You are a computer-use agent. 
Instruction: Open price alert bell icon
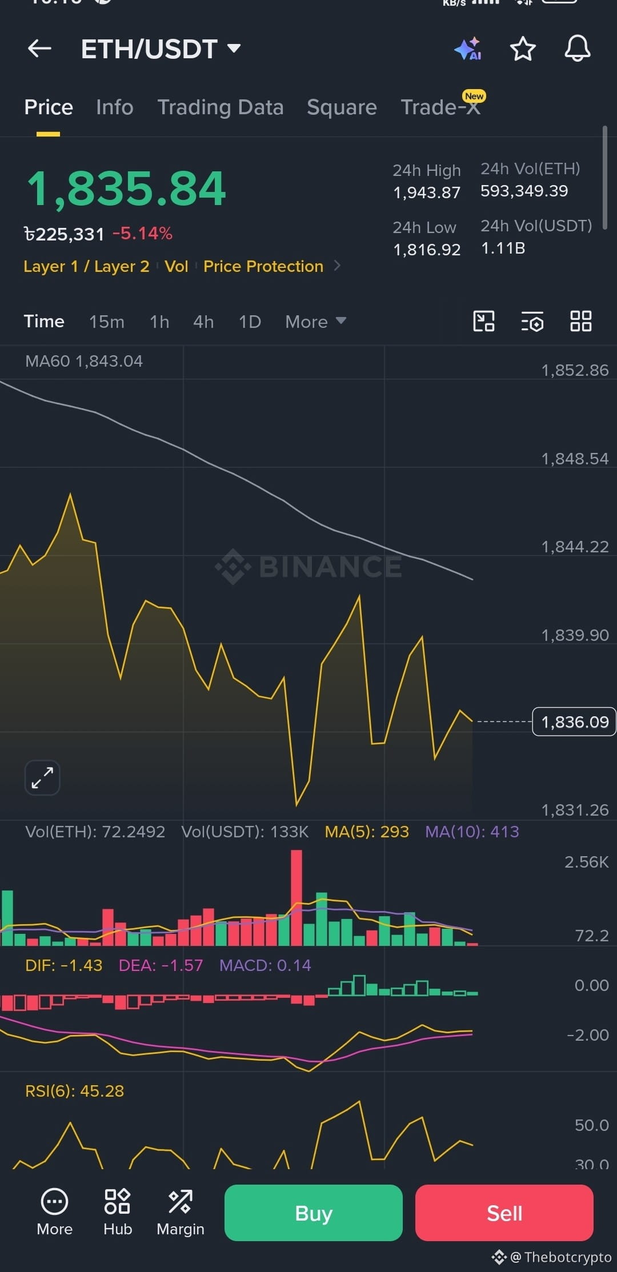pyautogui.click(x=578, y=49)
